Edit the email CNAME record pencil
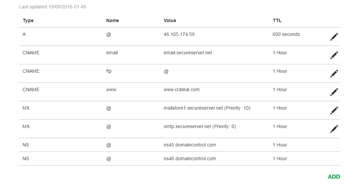Image resolution: width=360 pixels, height=185 pixels. click(x=334, y=55)
